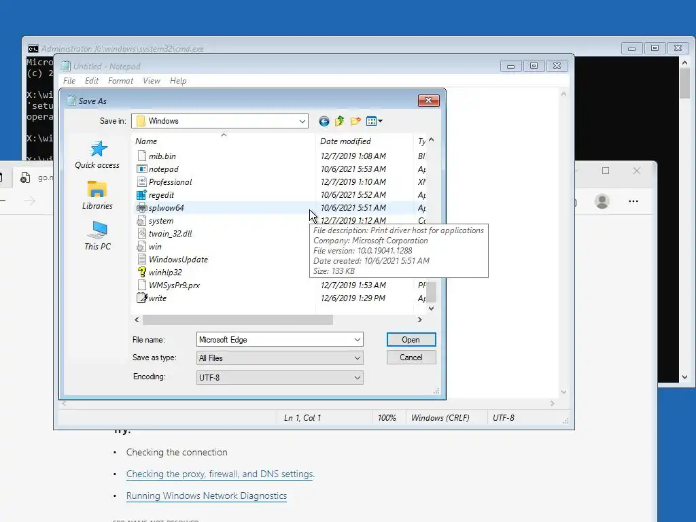Image resolution: width=696 pixels, height=522 pixels.
Task: Open Running Windows Network Diagnostics link
Action: (207, 495)
